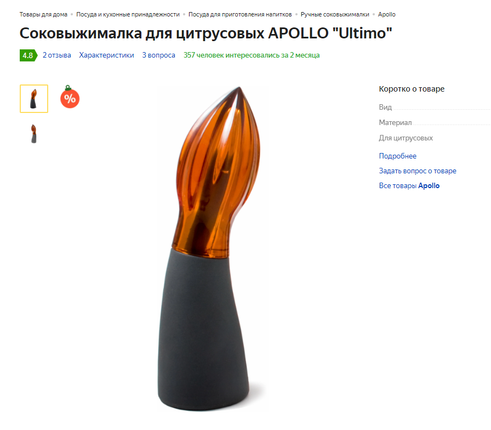Select the first juicer thumbnail image
The image size is (491, 430).
click(x=34, y=99)
